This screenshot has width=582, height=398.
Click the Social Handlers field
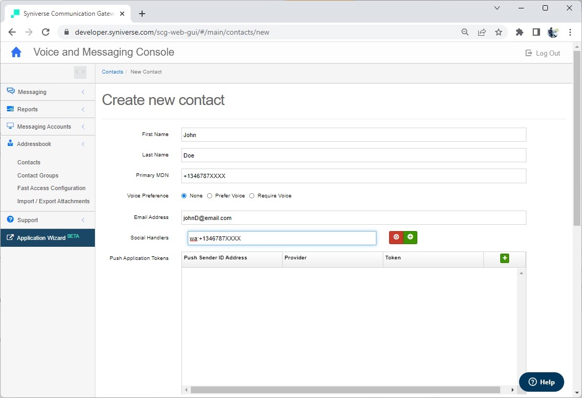pyautogui.click(x=282, y=238)
